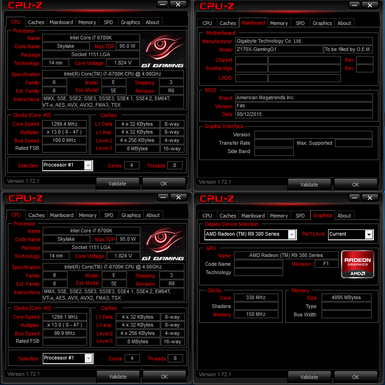Click Validate in the bottom-right window
The width and height of the screenshot is (385, 385).
(309, 377)
